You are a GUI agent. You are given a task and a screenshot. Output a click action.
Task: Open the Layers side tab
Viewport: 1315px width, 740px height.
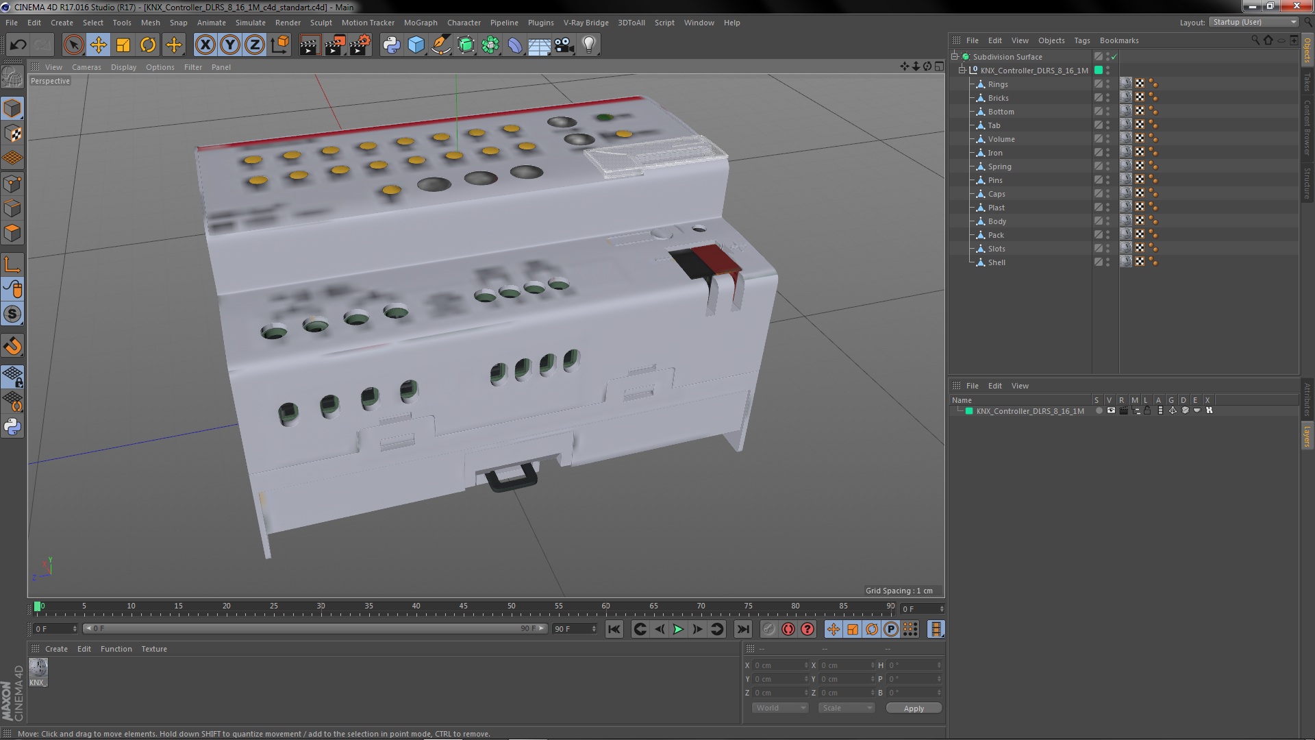pyautogui.click(x=1307, y=436)
